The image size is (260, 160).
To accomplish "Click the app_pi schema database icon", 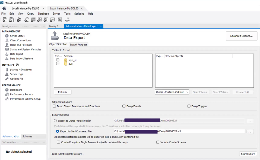I will (66, 60).
